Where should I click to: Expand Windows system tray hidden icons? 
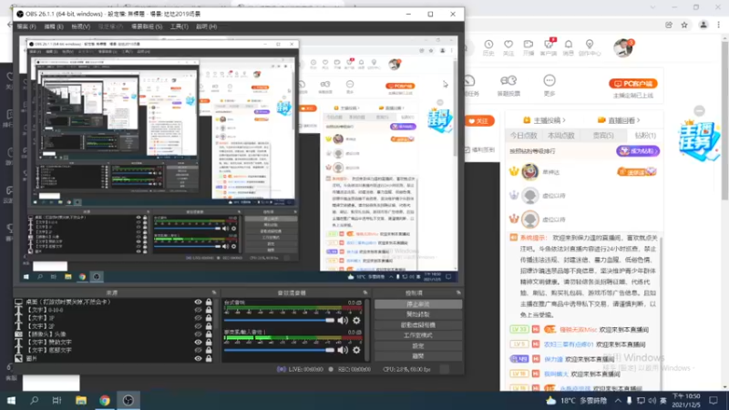pos(618,400)
